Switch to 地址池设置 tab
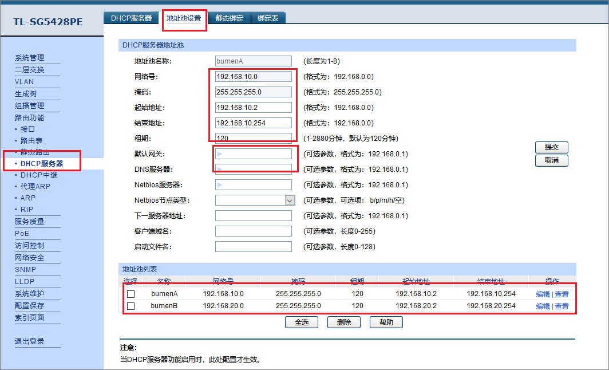 [x=184, y=18]
